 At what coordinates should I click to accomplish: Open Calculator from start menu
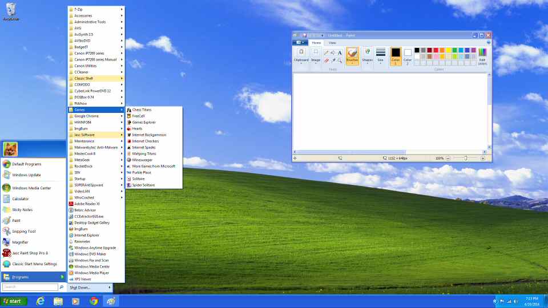pos(34,198)
